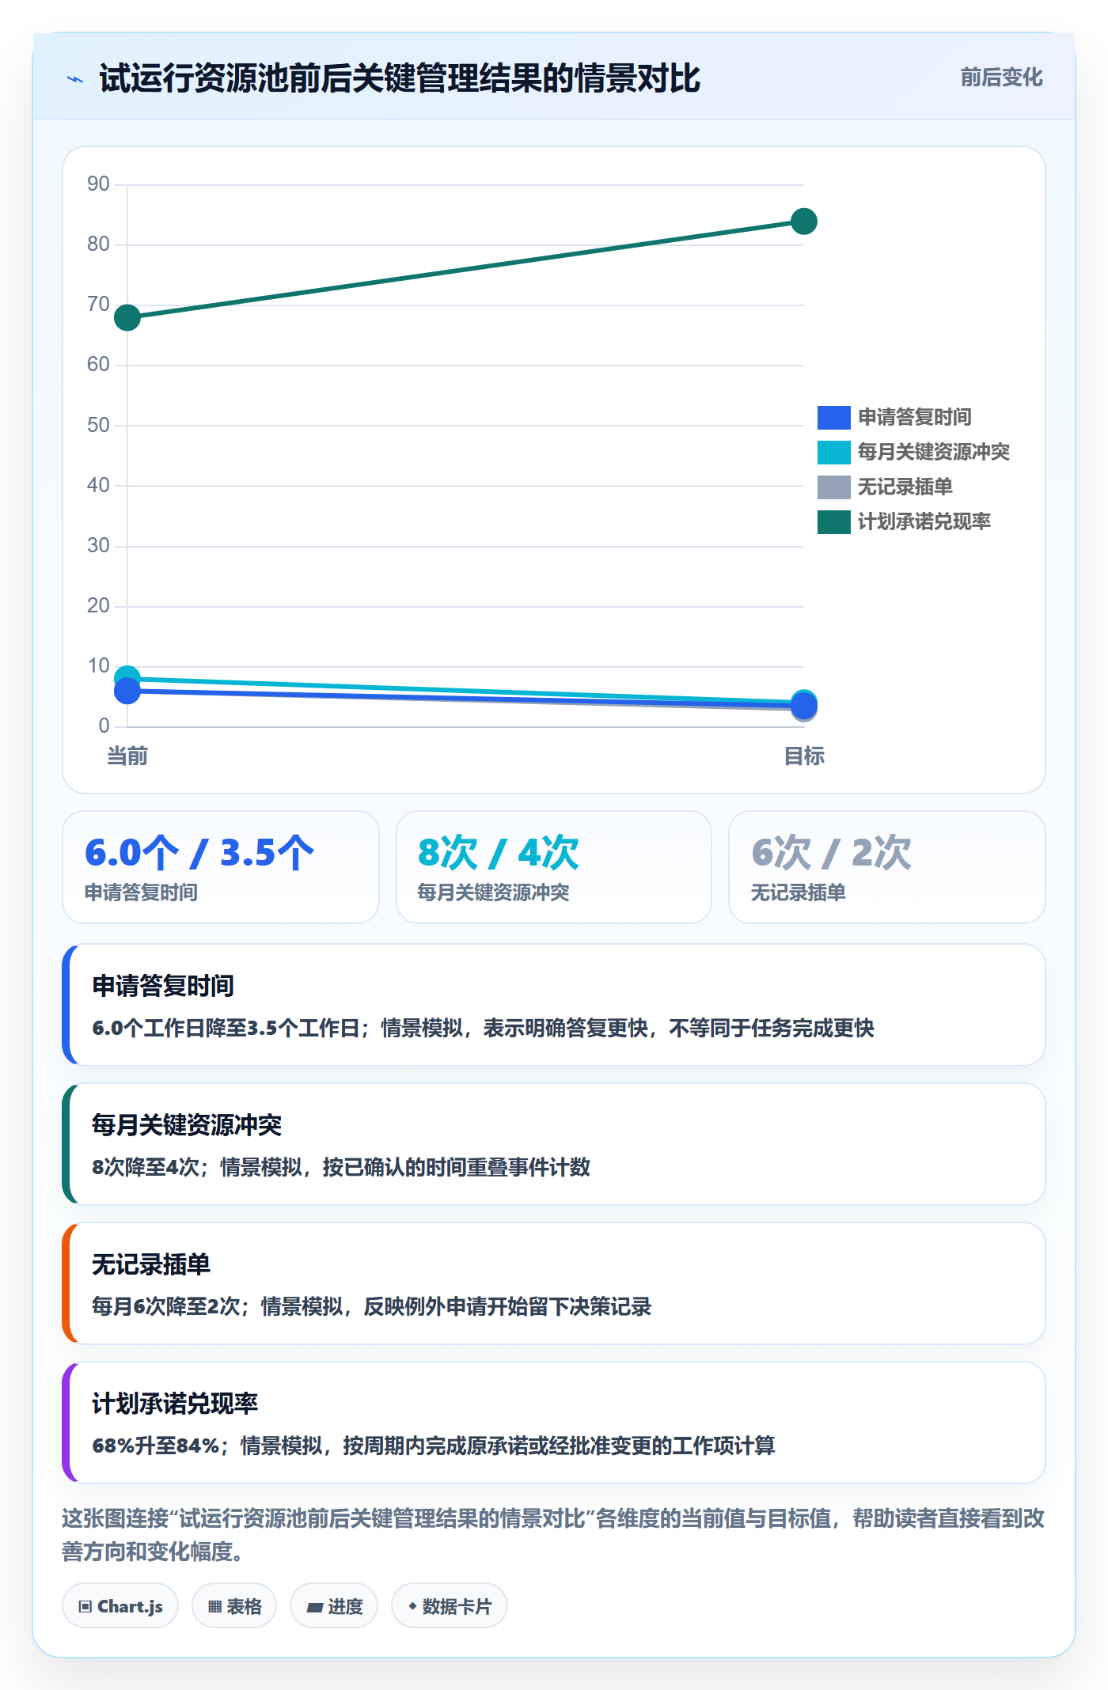Click the green data point at 当前 (68)
1108x1690 pixels.
pyautogui.click(x=127, y=317)
